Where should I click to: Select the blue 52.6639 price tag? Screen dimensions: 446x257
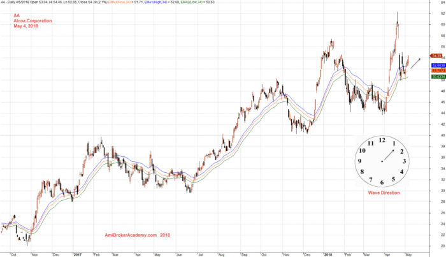(438, 65)
